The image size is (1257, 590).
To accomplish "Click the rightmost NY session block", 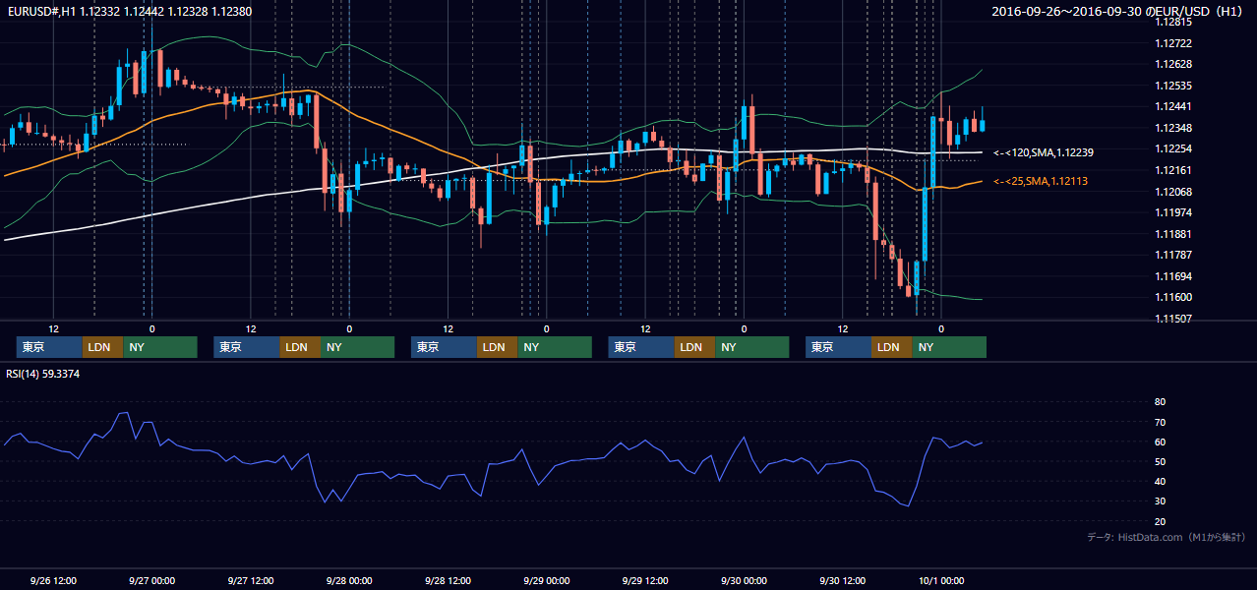I will click(x=949, y=347).
